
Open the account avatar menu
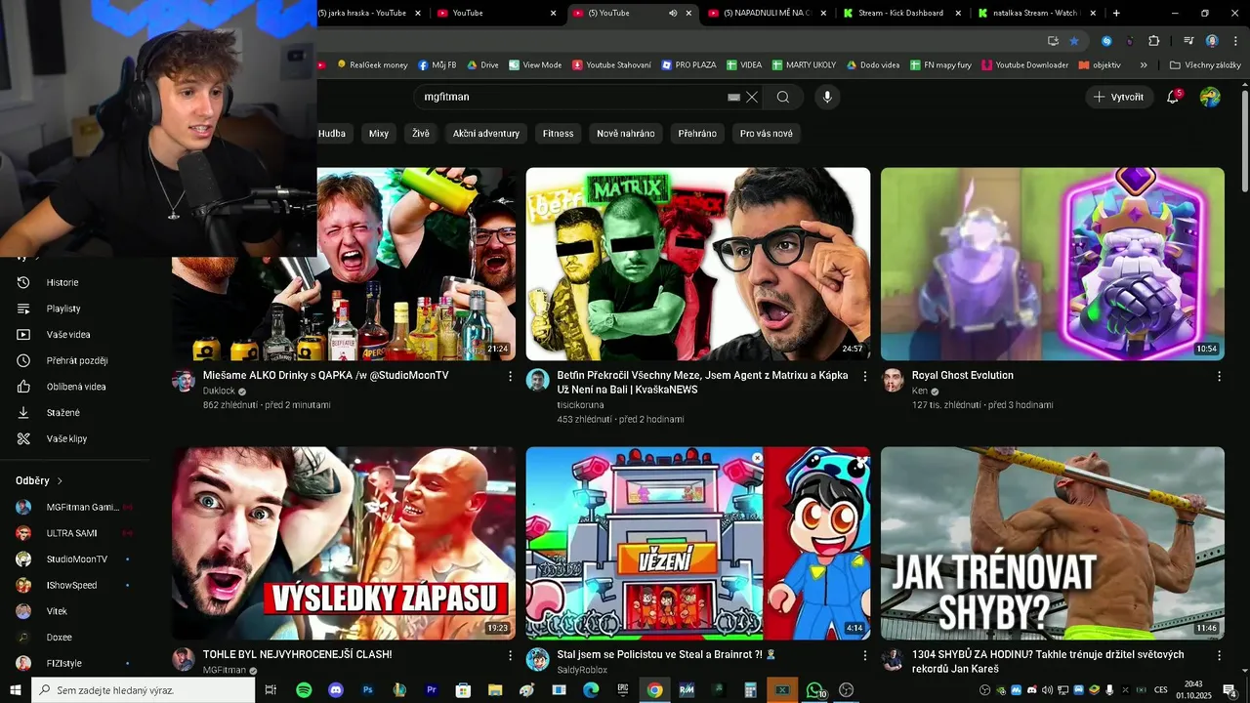point(1210,97)
